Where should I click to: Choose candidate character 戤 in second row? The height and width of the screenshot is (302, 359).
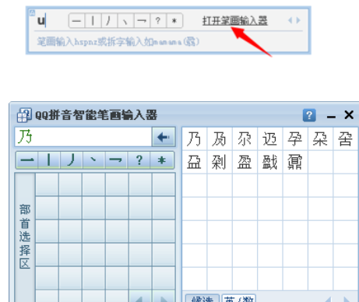[270, 162]
